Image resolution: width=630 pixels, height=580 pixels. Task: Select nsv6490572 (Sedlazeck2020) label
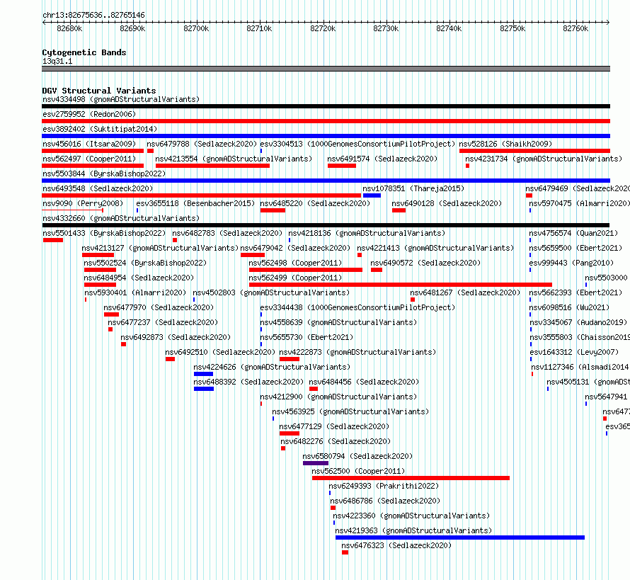(x=425, y=263)
